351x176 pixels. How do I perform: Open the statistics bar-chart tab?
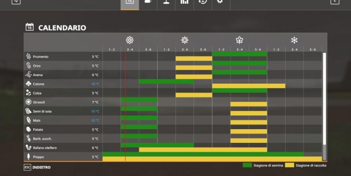185,2
